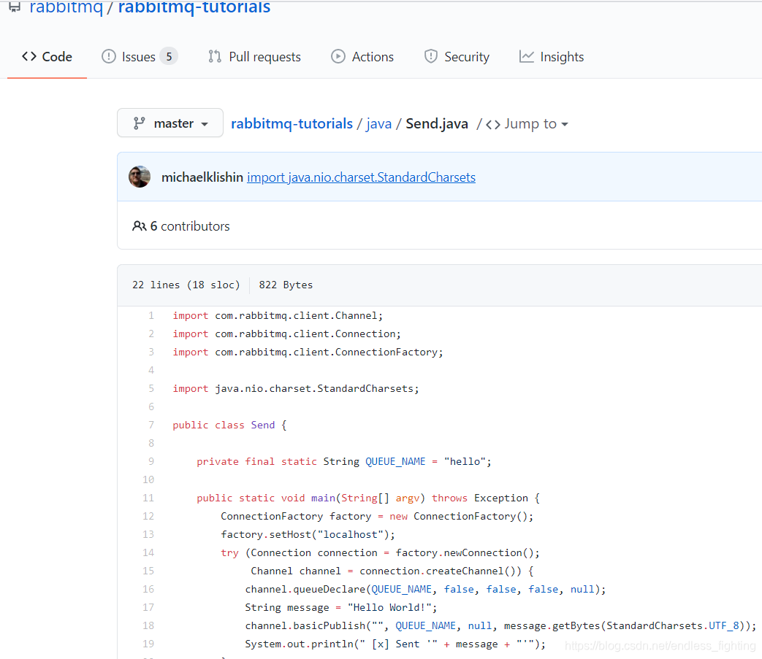Image resolution: width=762 pixels, height=659 pixels.
Task: Open michaelklishin's profile name
Action: [x=202, y=177]
